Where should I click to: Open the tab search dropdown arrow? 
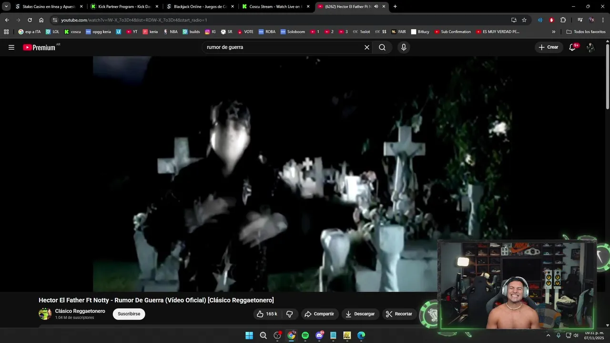click(6, 7)
